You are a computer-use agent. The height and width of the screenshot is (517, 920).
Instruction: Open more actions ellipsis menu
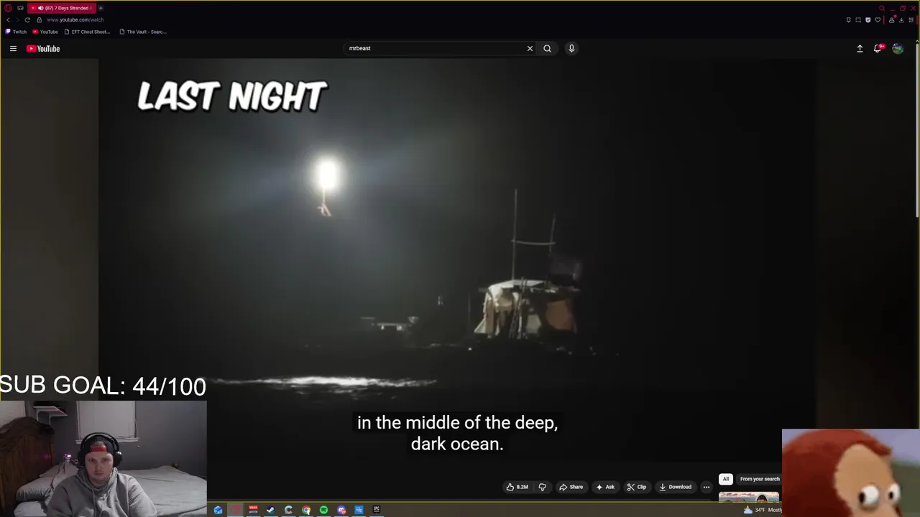pyautogui.click(x=706, y=487)
